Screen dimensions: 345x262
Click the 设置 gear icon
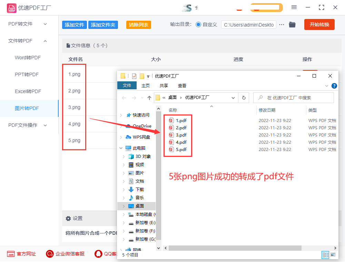tap(68, 219)
